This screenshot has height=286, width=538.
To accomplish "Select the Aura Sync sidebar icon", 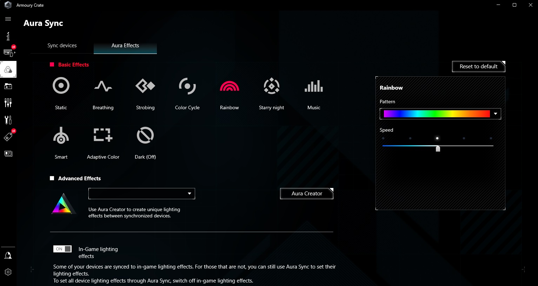I will pyautogui.click(x=8, y=69).
